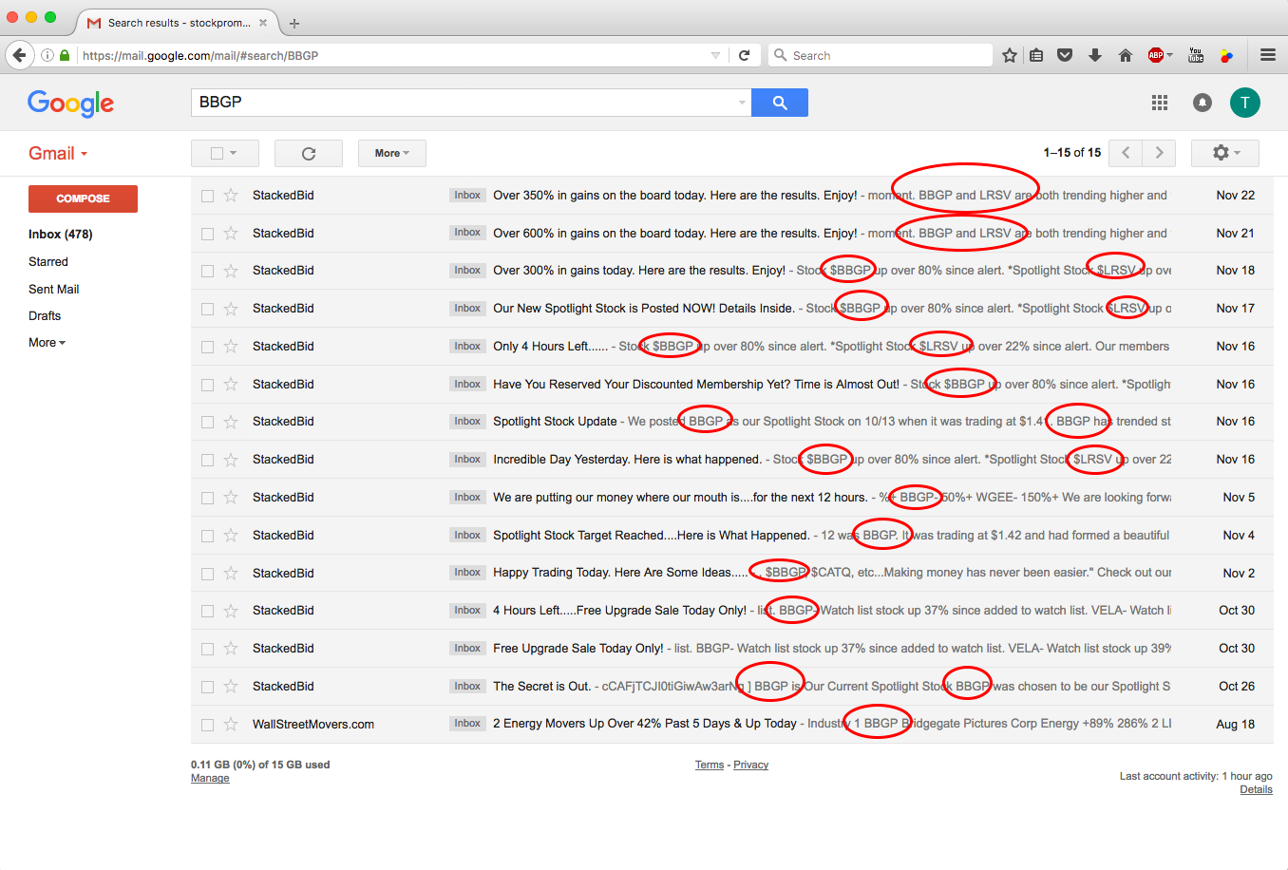Click the Gmail search field containing BBGP

point(465,103)
